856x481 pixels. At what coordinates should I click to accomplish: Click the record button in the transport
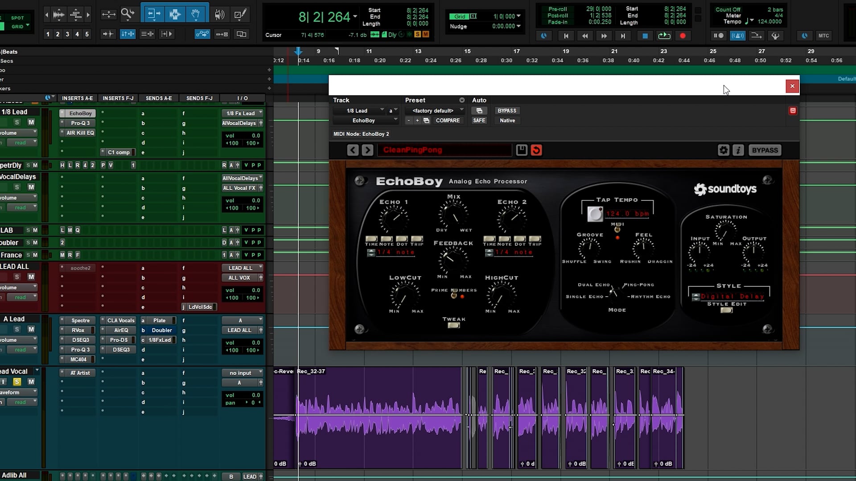point(682,36)
